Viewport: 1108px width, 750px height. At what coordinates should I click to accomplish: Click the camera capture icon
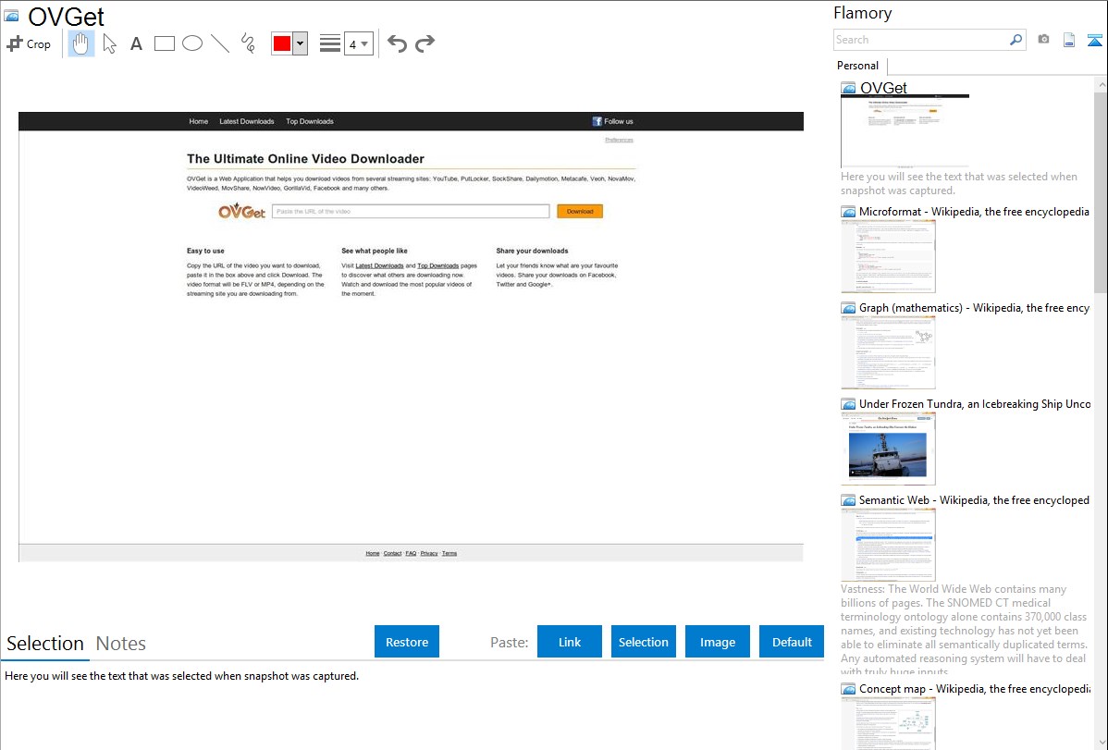tap(1043, 40)
